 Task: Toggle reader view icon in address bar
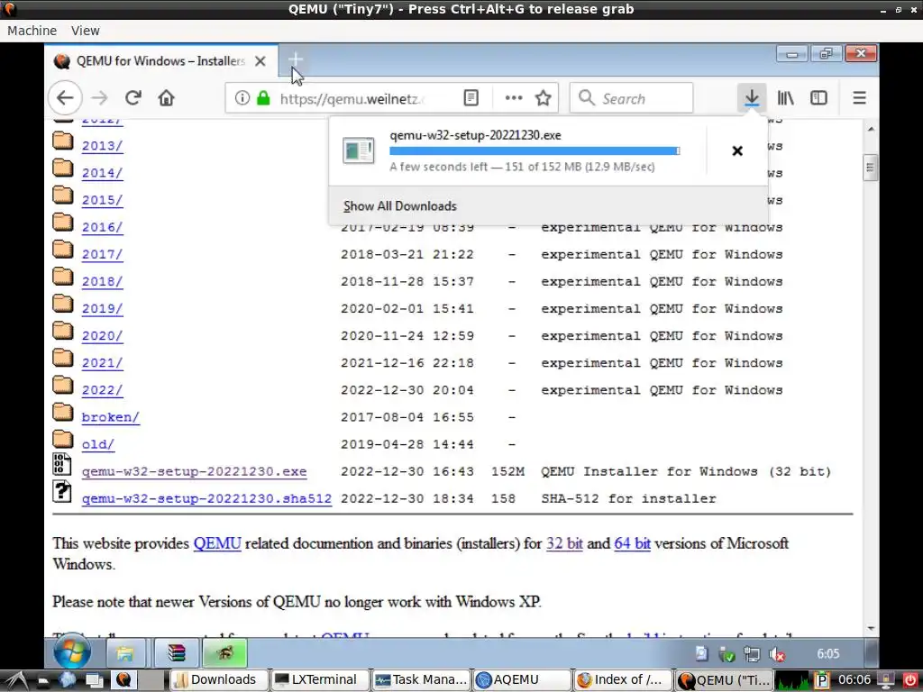tap(471, 97)
